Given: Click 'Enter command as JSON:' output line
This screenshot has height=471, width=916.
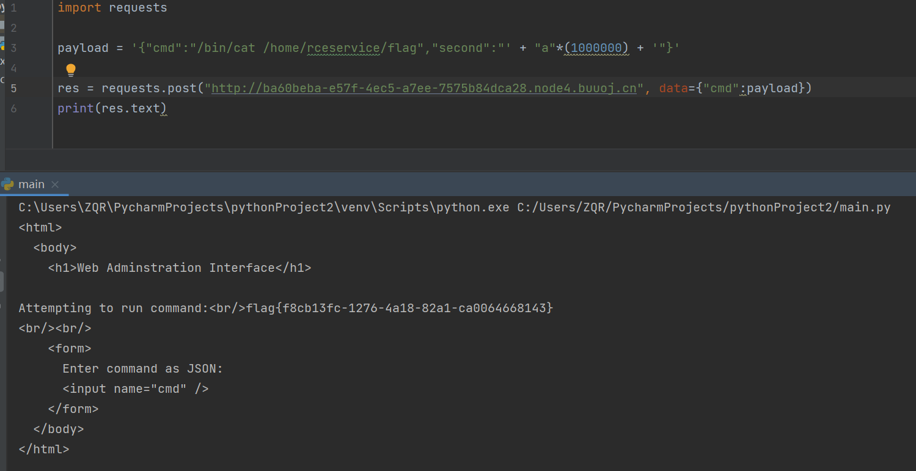Looking at the screenshot, I should pos(143,368).
